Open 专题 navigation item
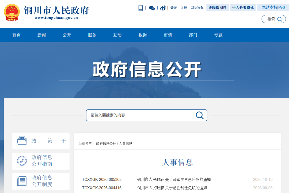This screenshot has height=193, width=289. tap(218, 35)
